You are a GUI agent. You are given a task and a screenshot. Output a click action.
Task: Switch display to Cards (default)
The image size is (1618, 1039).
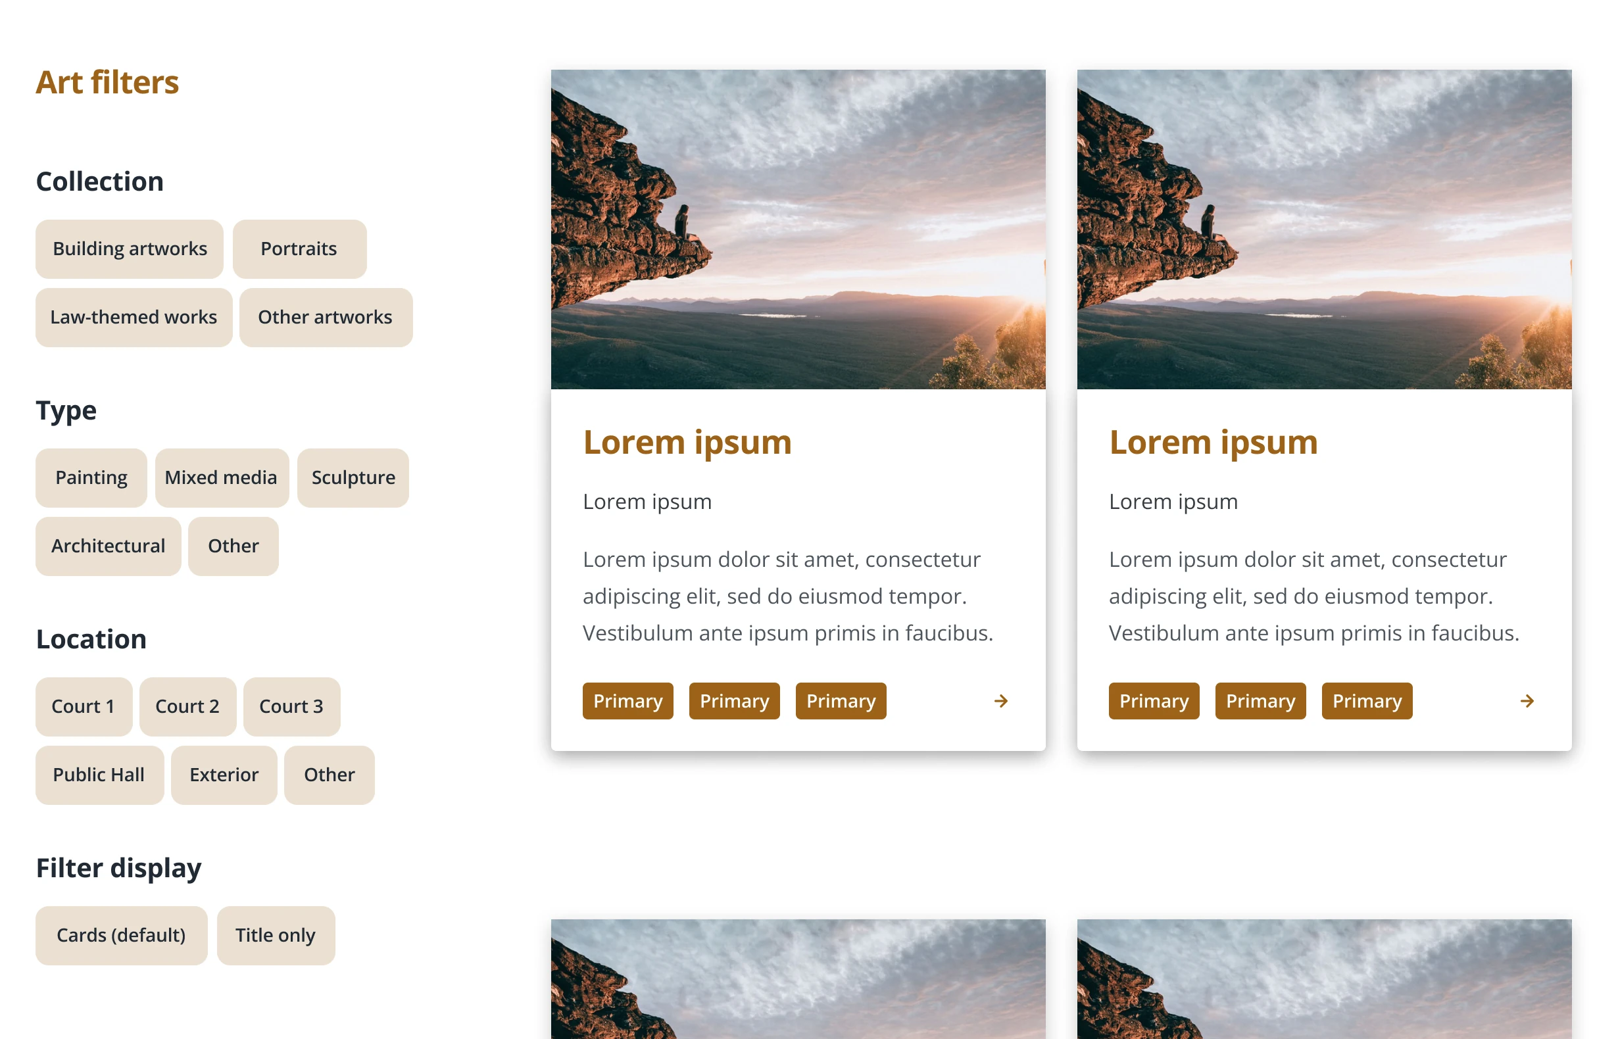click(122, 935)
